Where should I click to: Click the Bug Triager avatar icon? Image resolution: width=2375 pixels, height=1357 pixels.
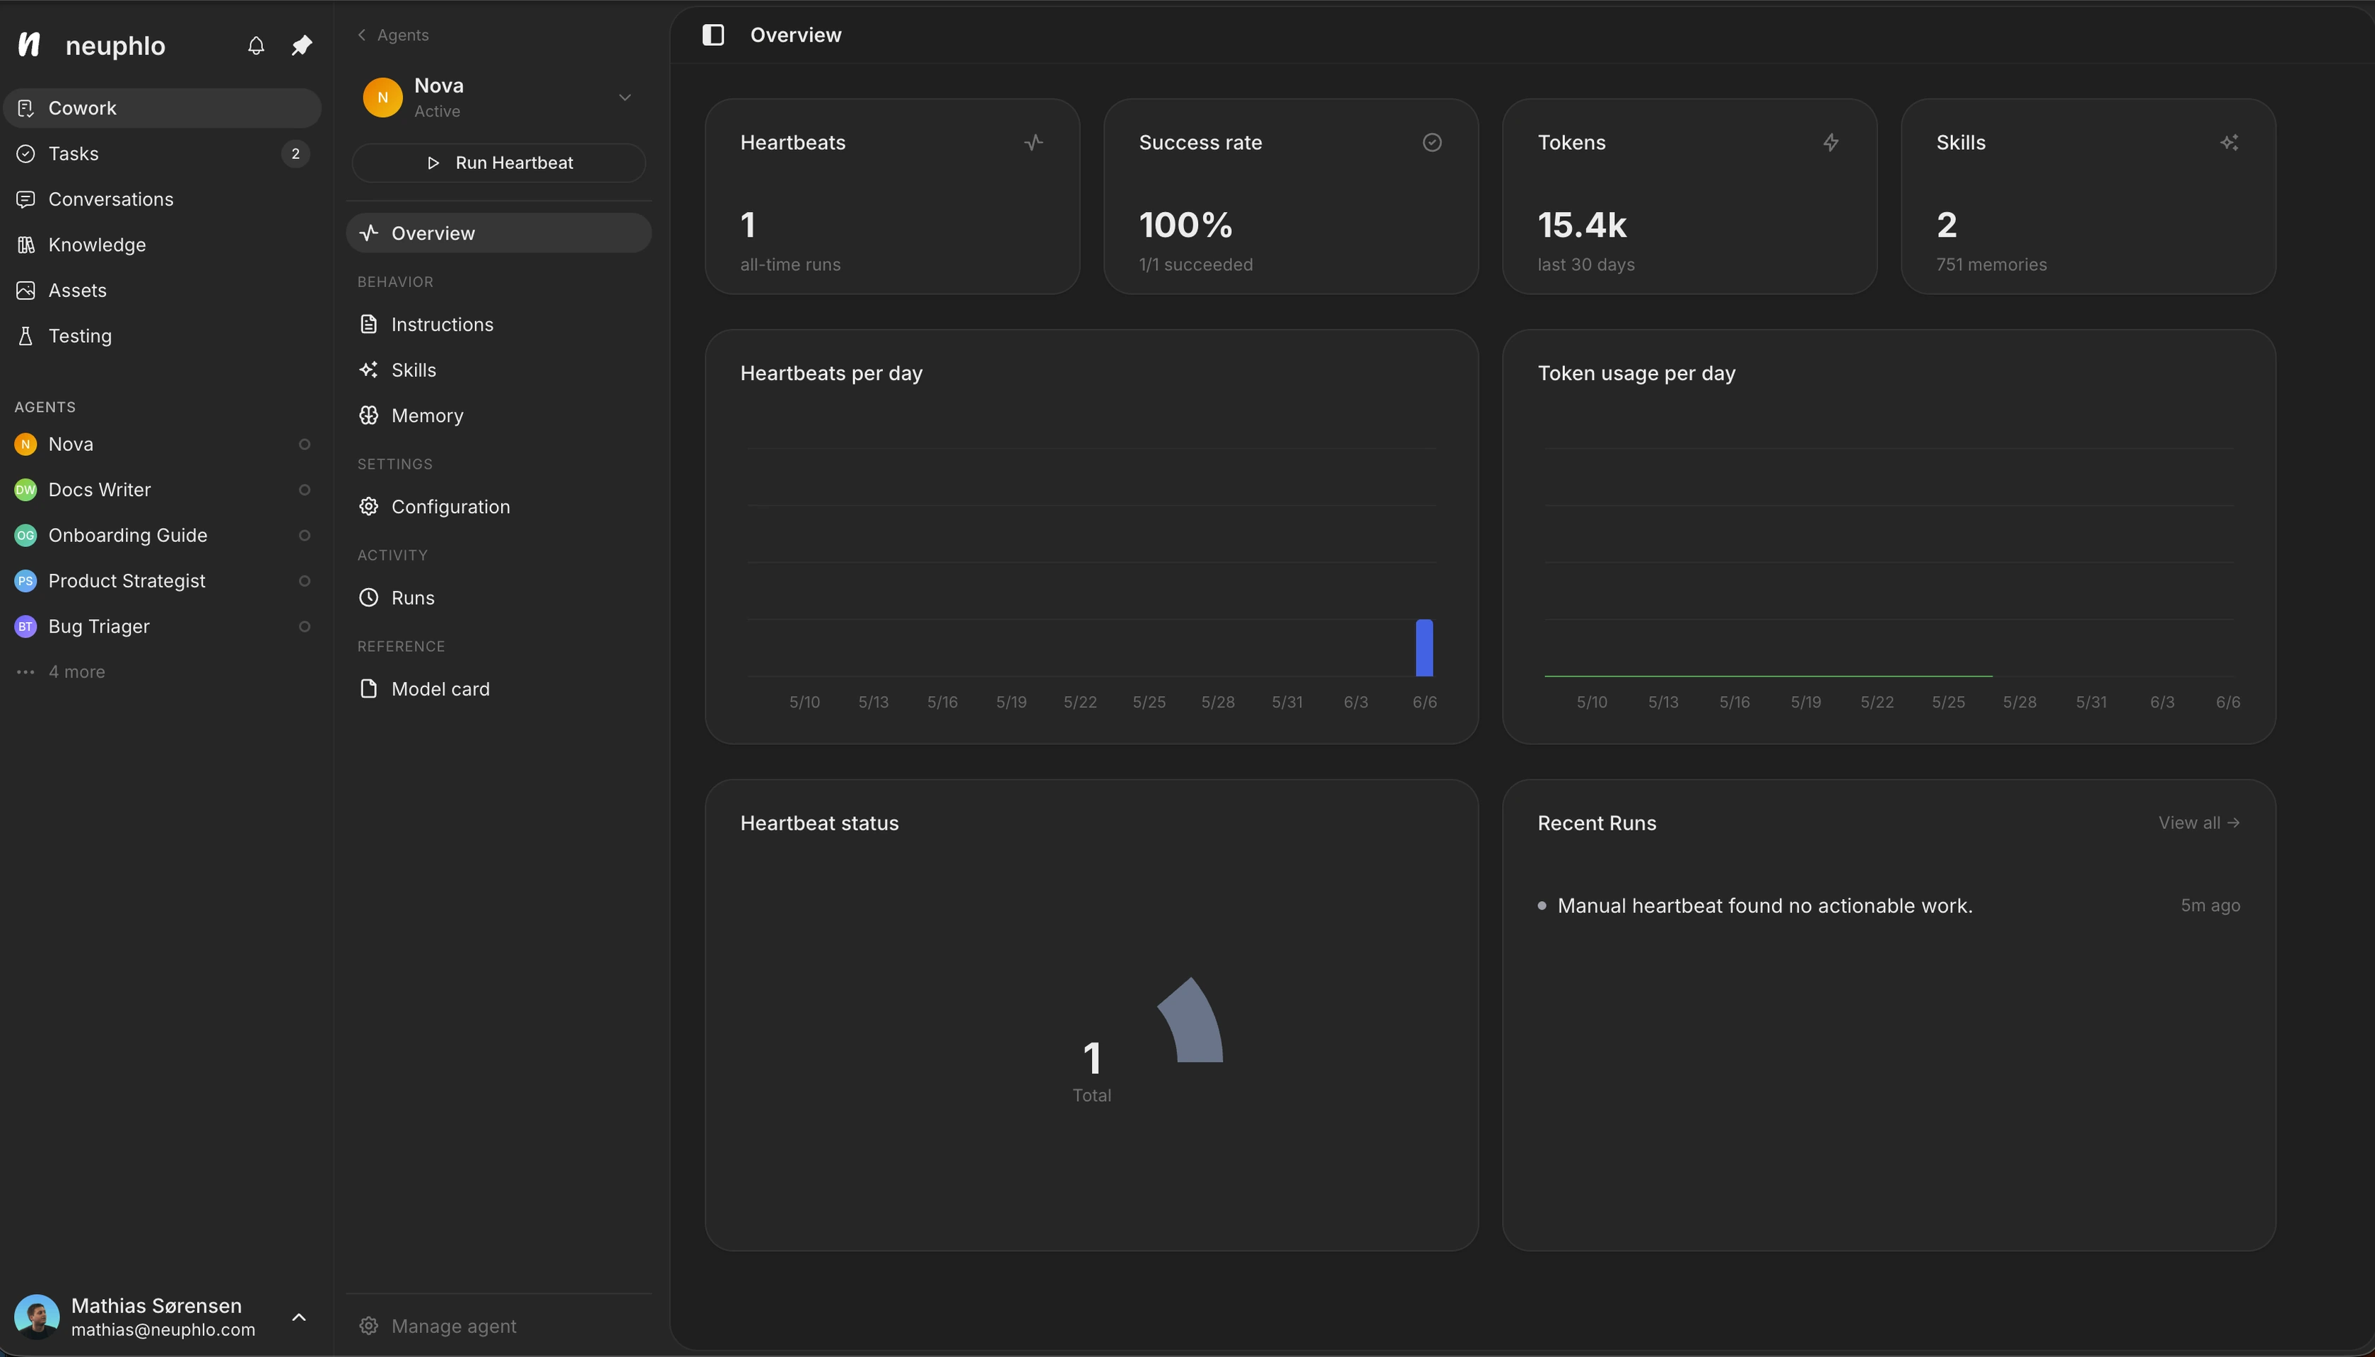point(25,626)
